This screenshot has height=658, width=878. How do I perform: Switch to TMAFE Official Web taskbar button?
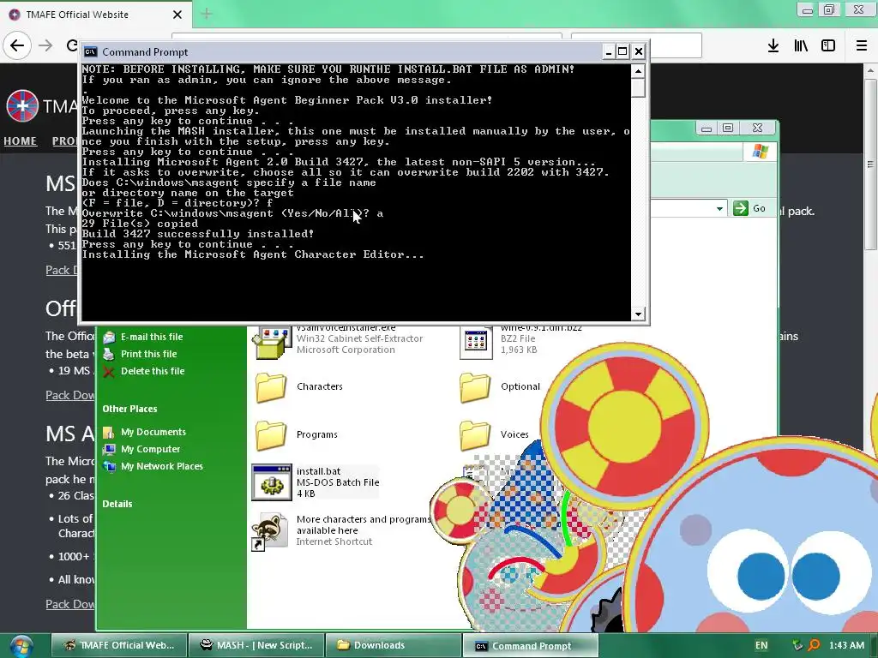118,645
